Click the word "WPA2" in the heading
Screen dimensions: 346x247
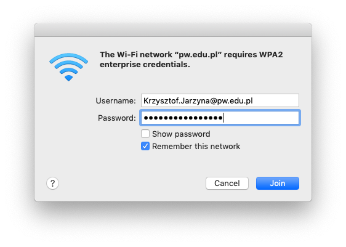click(271, 55)
